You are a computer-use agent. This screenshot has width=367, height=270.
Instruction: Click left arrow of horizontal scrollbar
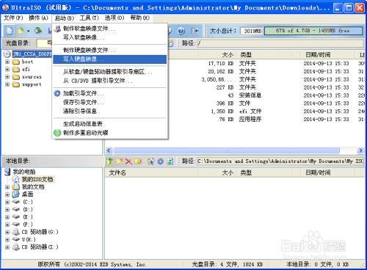[x=109, y=150]
